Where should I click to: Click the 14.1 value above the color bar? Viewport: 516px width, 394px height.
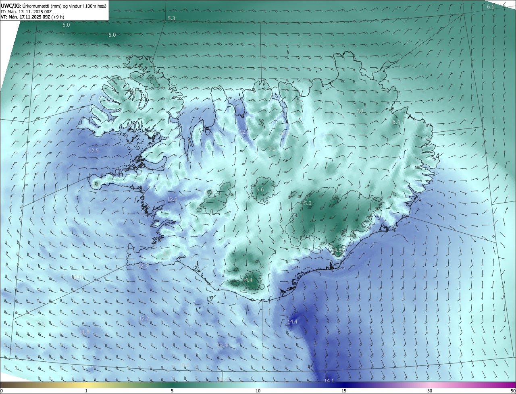(x=329, y=381)
